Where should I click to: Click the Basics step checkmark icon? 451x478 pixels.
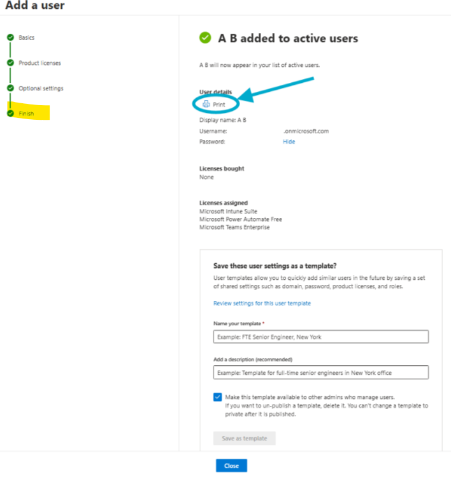[x=11, y=37]
